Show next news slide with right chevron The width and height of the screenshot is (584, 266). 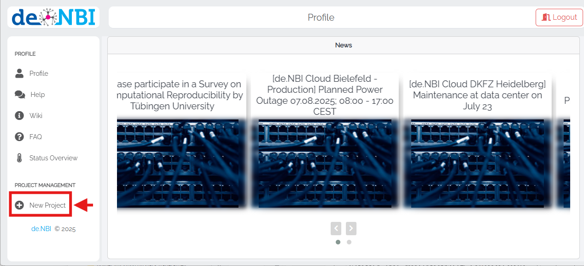click(351, 228)
